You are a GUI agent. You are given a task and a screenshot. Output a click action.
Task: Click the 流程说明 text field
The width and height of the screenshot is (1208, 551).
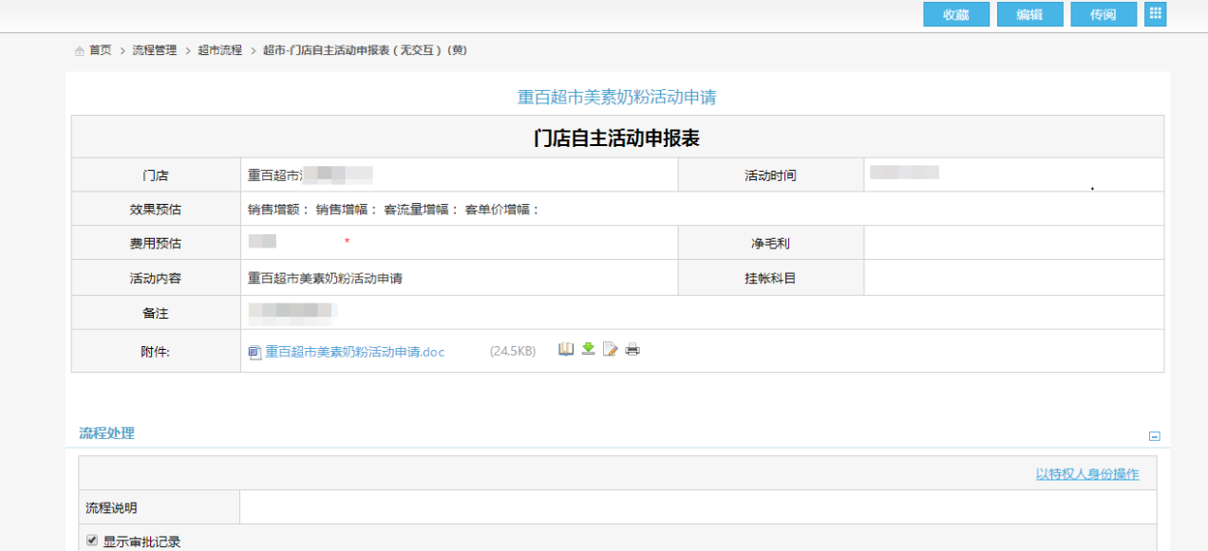pyautogui.click(x=697, y=507)
